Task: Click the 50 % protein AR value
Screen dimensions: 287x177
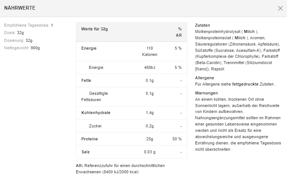Action: (x=177, y=139)
